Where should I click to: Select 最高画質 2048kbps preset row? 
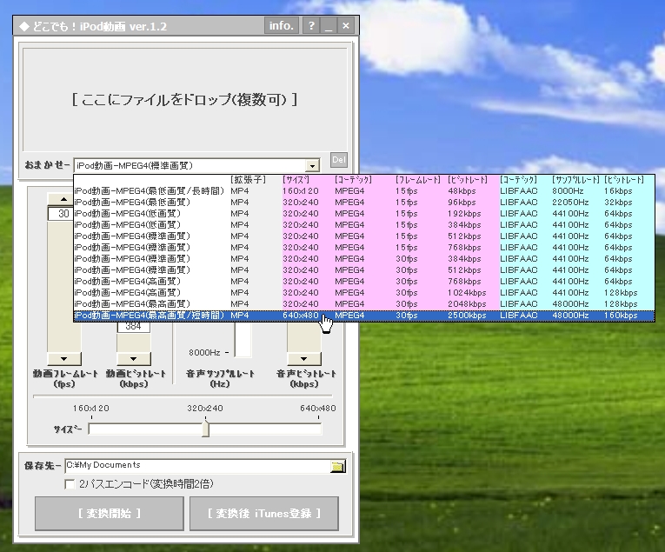[364, 304]
